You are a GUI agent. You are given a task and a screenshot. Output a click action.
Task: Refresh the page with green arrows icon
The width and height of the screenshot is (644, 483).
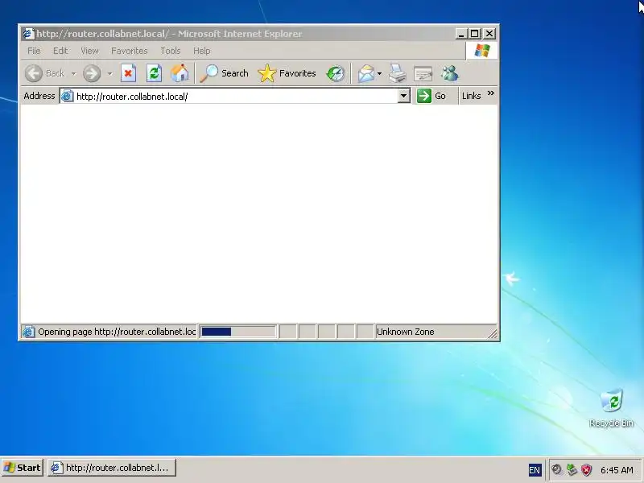154,73
